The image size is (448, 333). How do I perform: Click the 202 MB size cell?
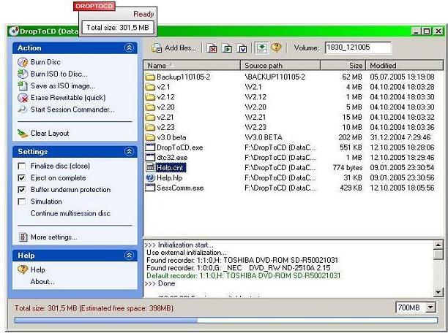coord(350,137)
